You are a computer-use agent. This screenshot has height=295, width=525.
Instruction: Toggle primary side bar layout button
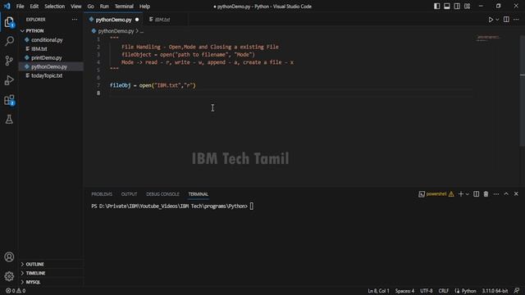(437, 7)
